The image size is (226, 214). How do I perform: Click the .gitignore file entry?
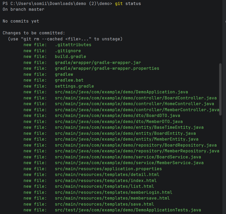68,51
